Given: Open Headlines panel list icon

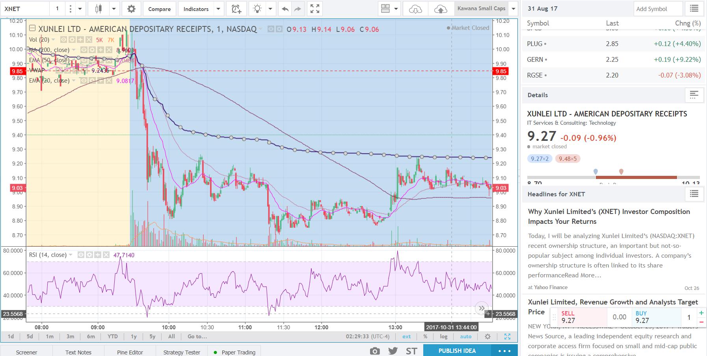Looking at the screenshot, I should tap(694, 194).
